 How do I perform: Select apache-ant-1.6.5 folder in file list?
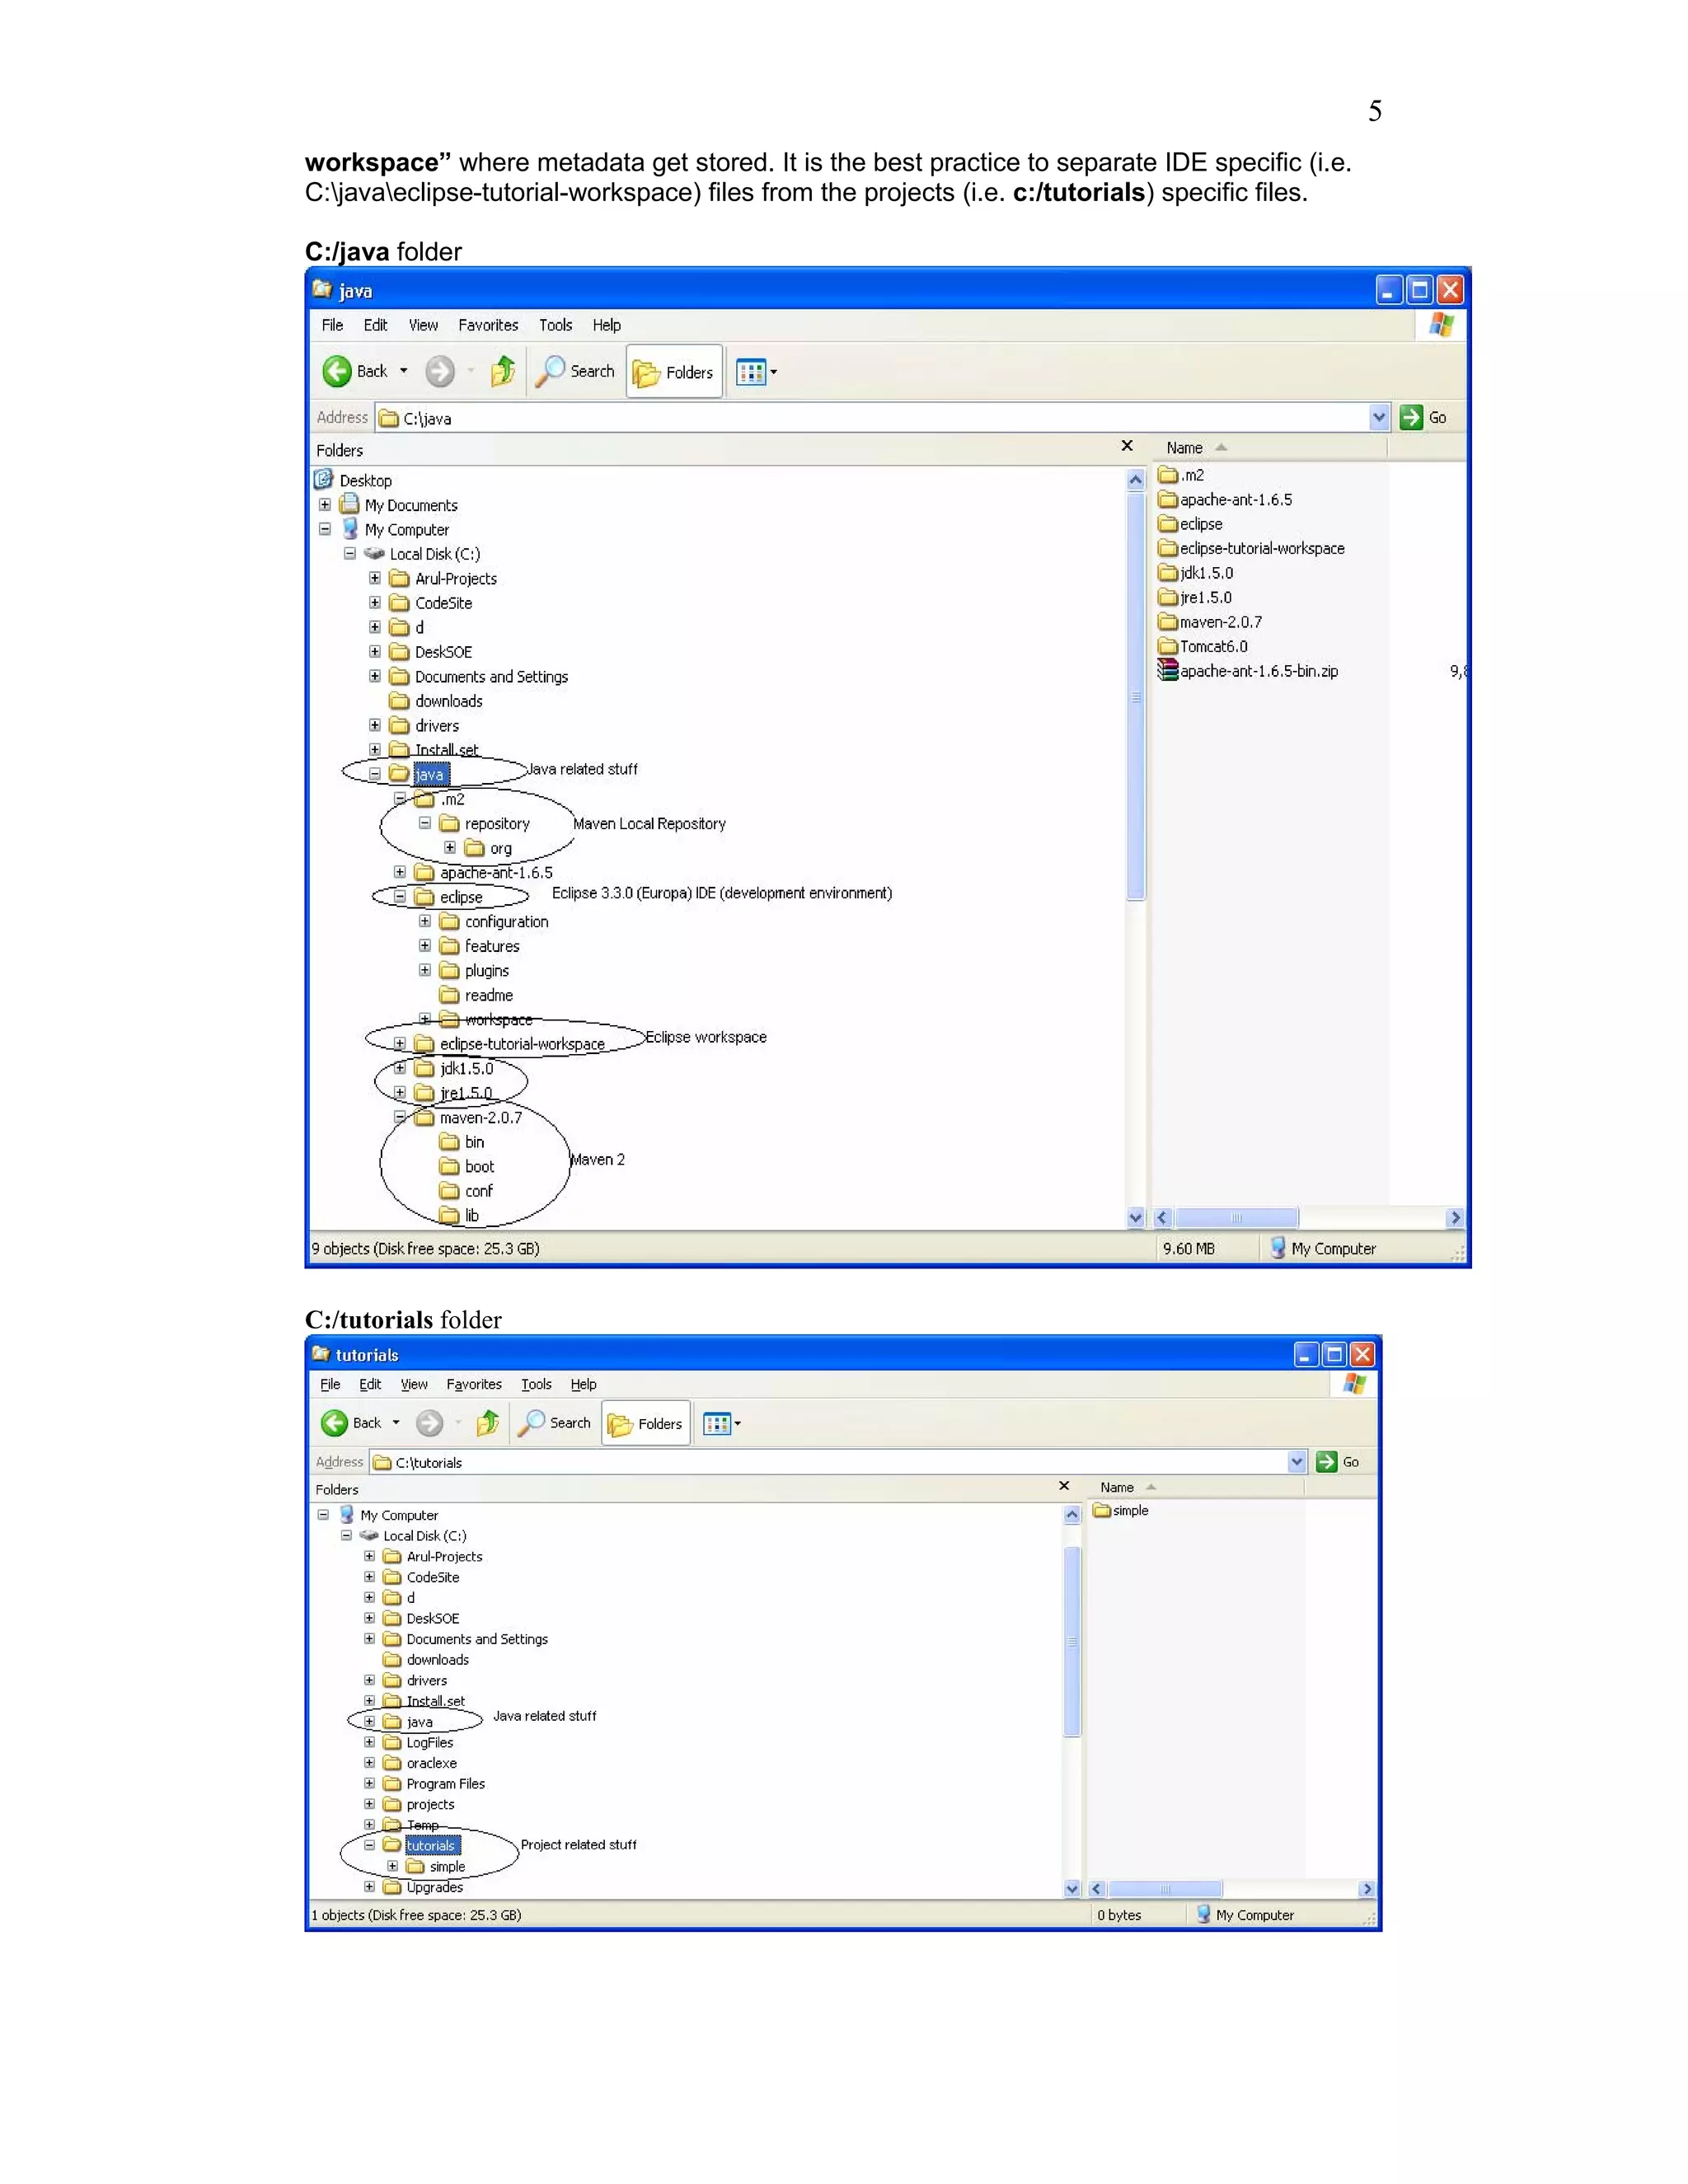coord(1225,500)
